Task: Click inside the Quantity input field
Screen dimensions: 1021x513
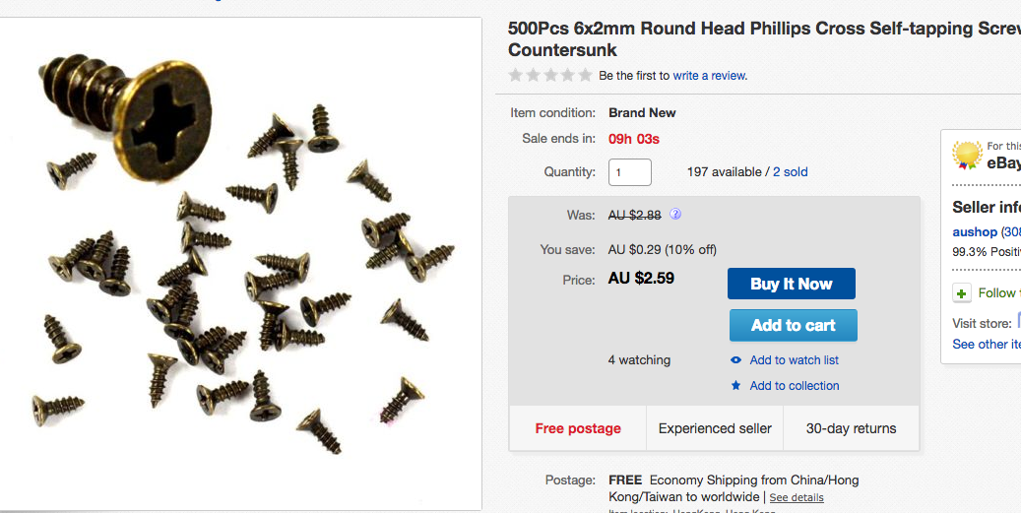Action: pyautogui.click(x=630, y=172)
